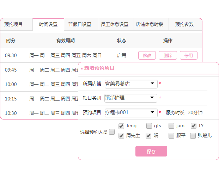This screenshot has width=219, height=178.
Task: Open the 预约参数 tab
Action: pos(184,25)
